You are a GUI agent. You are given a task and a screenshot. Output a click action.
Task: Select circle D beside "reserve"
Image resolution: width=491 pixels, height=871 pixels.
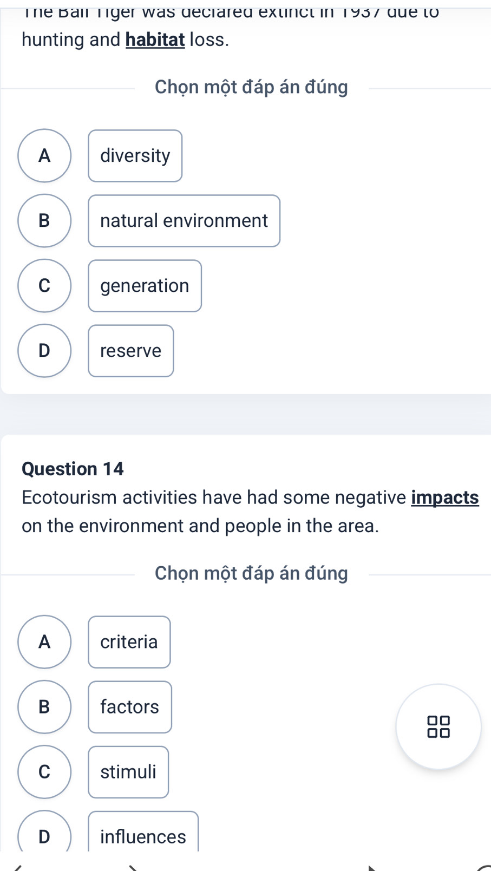44,351
